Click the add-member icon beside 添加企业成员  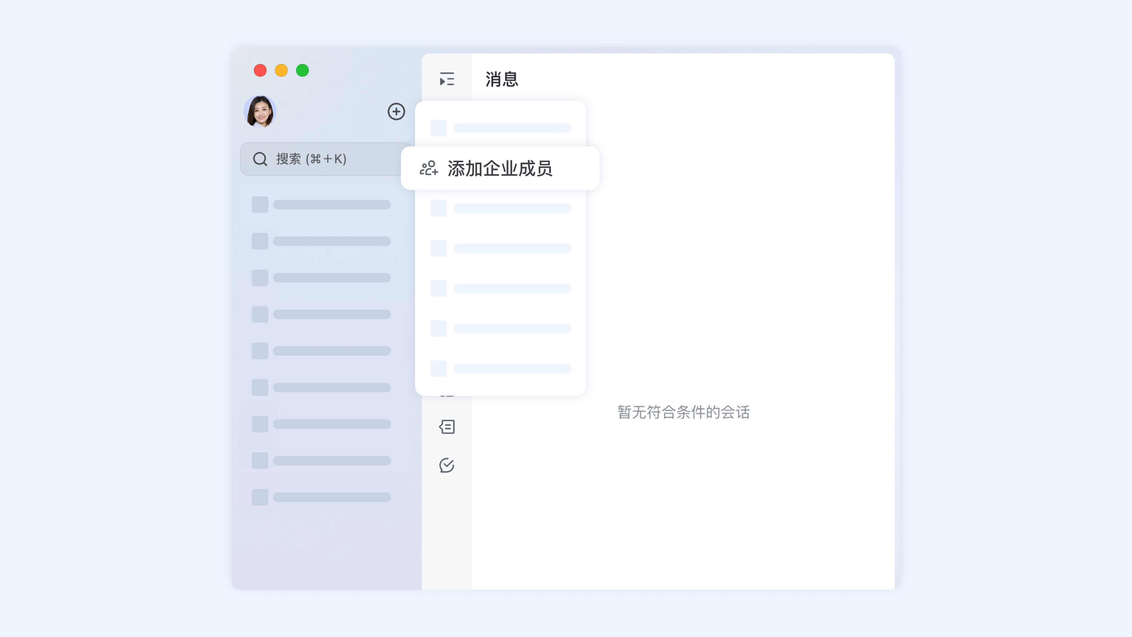428,168
